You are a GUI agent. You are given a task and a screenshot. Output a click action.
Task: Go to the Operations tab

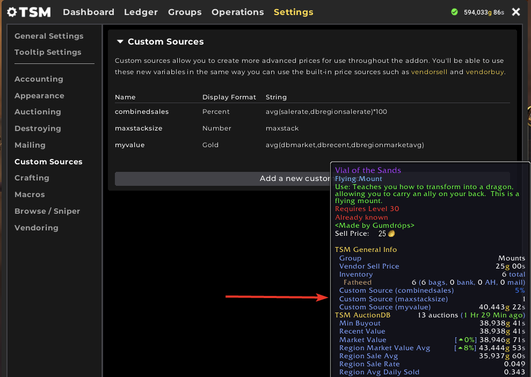point(237,12)
